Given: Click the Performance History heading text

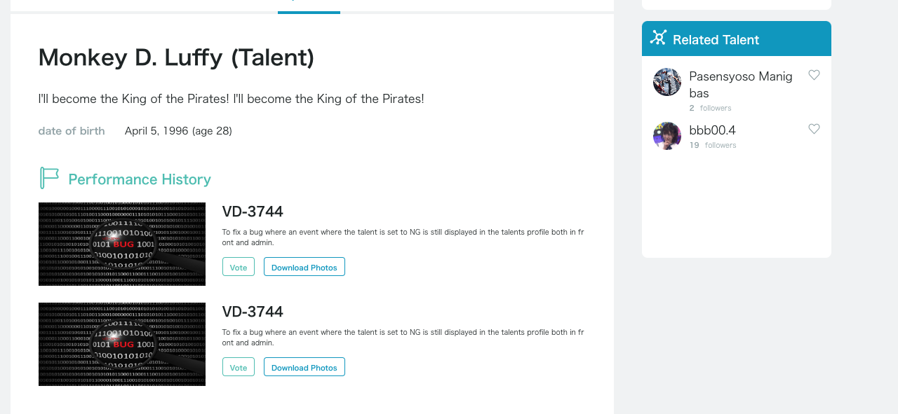Looking at the screenshot, I should click(140, 179).
